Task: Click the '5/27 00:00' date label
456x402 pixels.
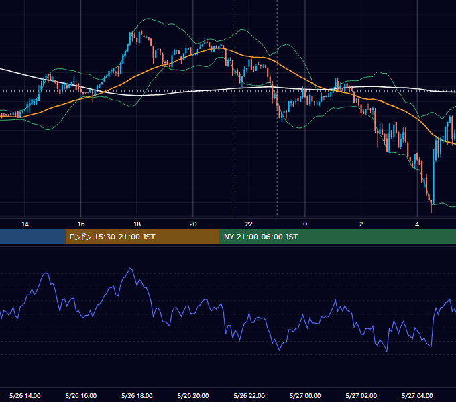Action: (x=305, y=395)
